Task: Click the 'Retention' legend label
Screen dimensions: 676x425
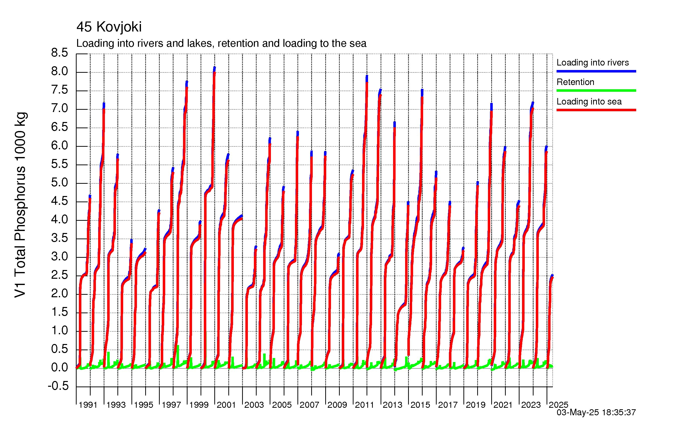Action: [x=576, y=82]
